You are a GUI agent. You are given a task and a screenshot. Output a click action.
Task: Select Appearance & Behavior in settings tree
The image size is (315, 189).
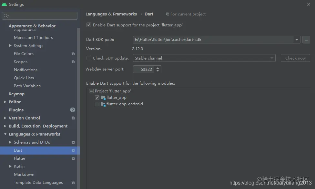click(x=32, y=26)
